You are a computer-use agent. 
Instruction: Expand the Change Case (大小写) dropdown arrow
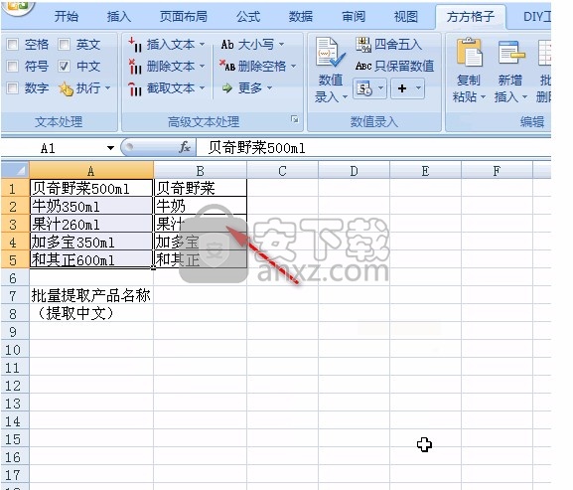[281, 45]
